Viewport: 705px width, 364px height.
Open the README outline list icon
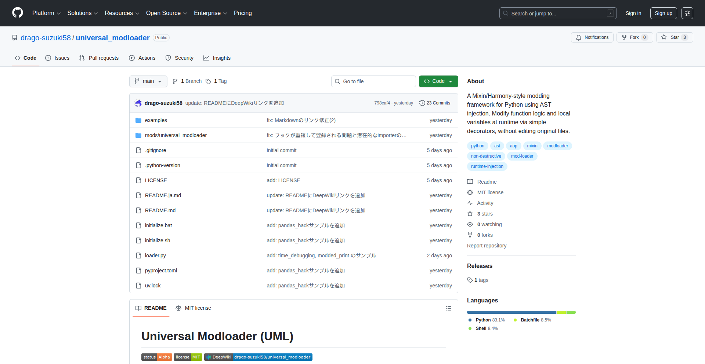448,308
